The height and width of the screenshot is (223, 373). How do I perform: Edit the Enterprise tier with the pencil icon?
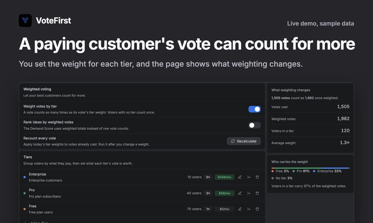coord(240,177)
